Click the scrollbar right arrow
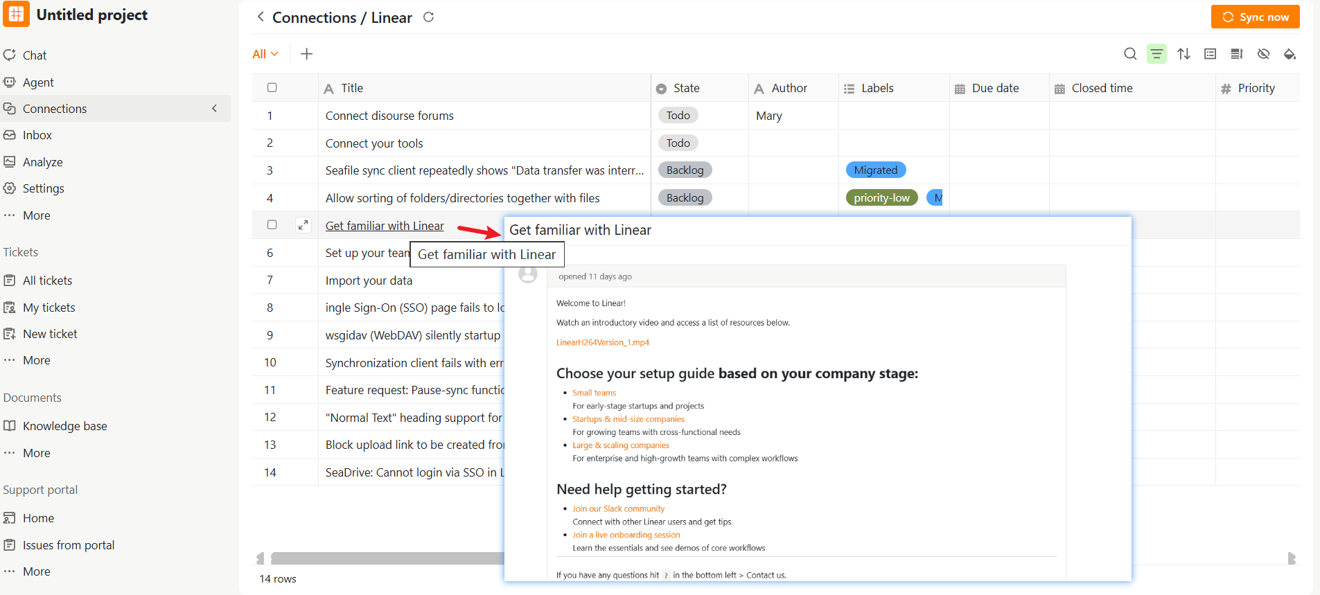Screen dimensions: 1320x595 [x=1292, y=558]
